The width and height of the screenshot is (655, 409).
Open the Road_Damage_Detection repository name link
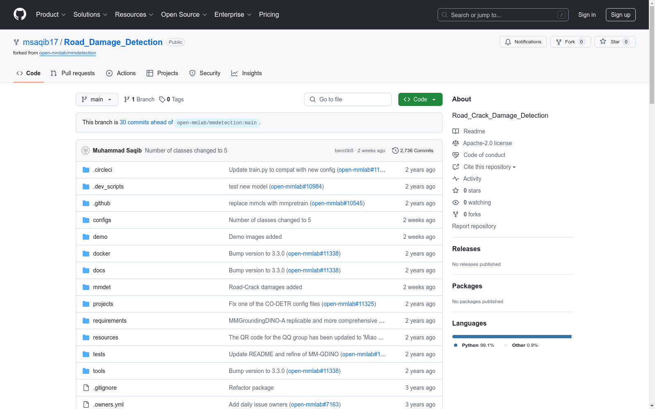pos(113,42)
